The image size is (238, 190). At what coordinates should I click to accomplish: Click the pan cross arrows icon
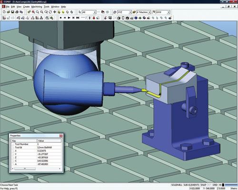55,12
